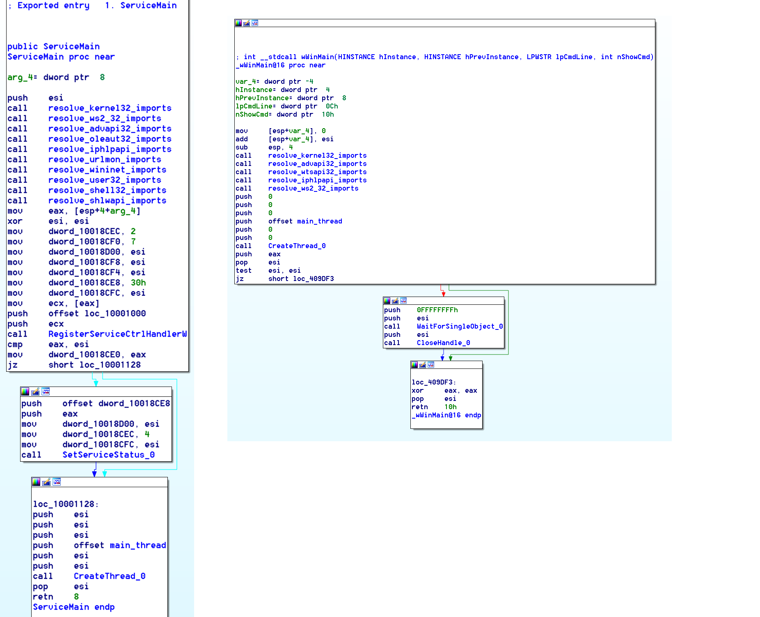Click resolve_ws2_32_imports call in wWinMain
The width and height of the screenshot is (760, 617).
pyautogui.click(x=314, y=188)
